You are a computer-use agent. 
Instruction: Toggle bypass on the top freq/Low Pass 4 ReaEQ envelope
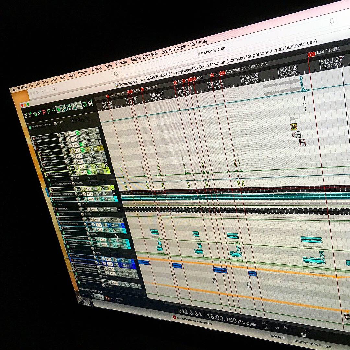(x=30, y=128)
